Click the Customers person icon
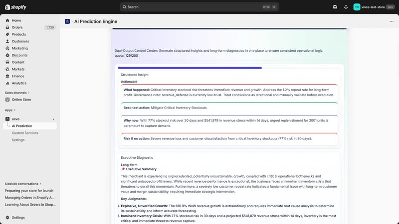 (7, 41)
